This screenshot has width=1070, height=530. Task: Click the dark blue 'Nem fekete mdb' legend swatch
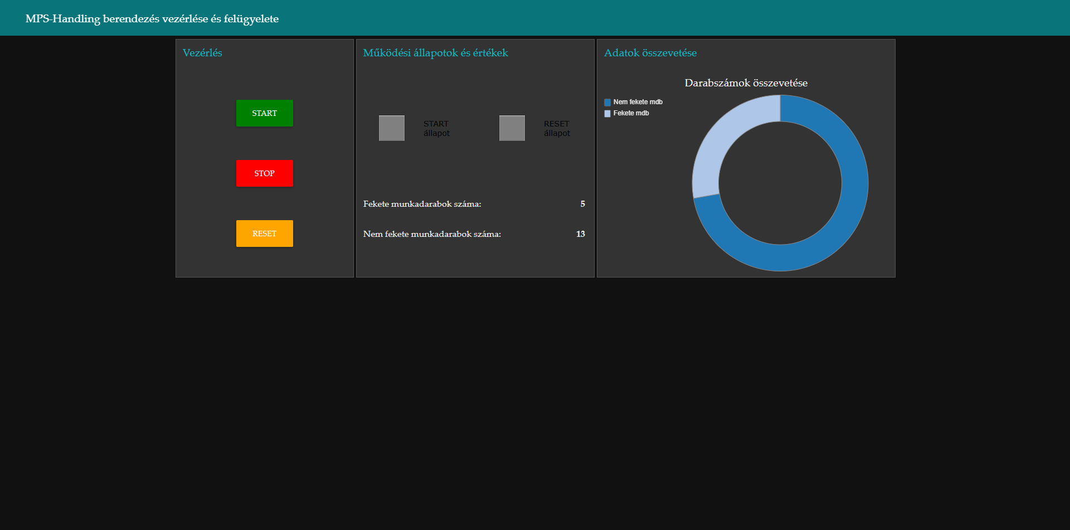607,103
